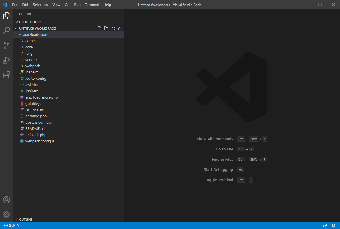340x229 pixels.
Task: Open the Run and Debug view
Action: (x=7, y=60)
